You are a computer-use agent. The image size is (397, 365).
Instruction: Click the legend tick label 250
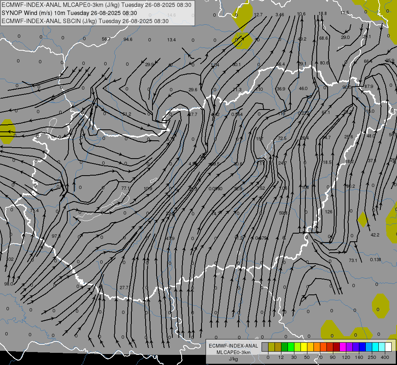pyautogui.click(x=372, y=357)
